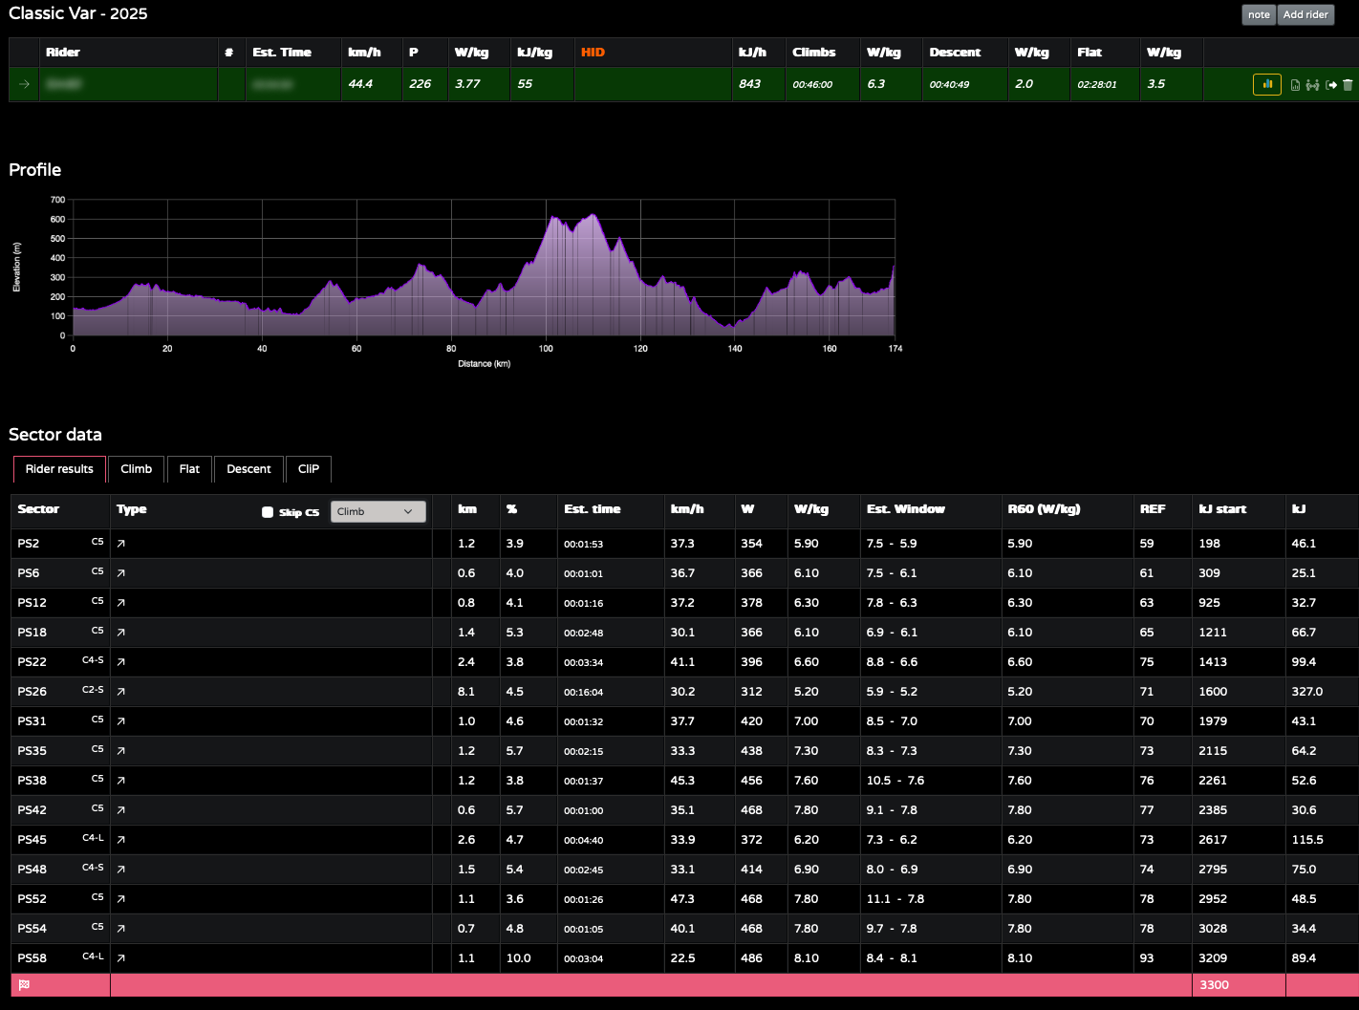Switch to the Descent tab
Image resolution: width=1359 pixels, height=1010 pixels.
click(x=248, y=469)
